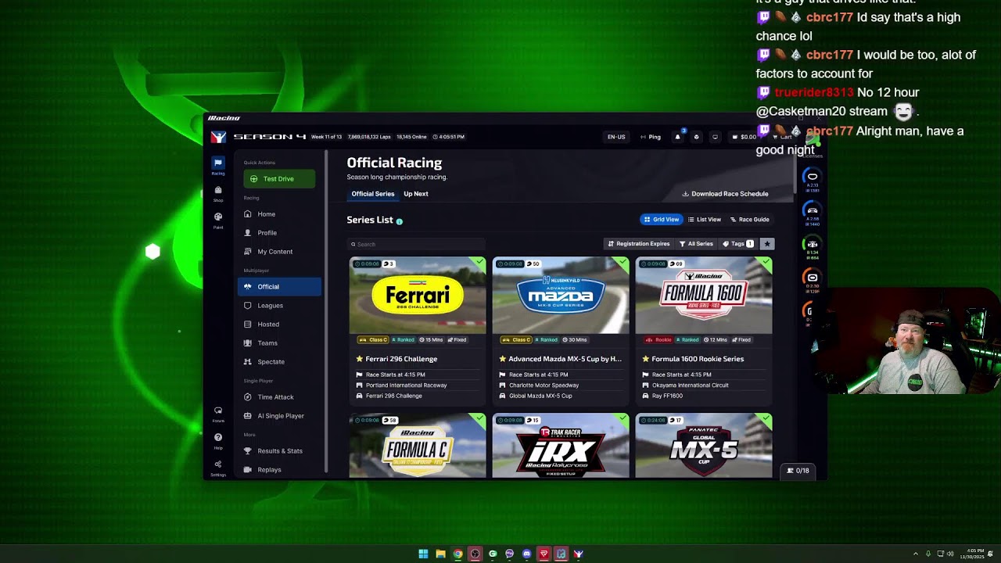Open the Settings icon in left rail
This screenshot has width=1001, height=563.
pos(218,467)
